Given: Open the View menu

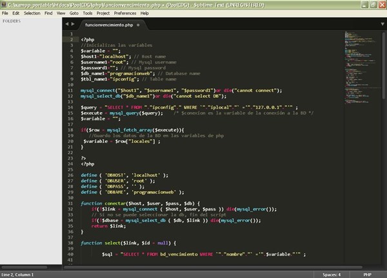Looking at the screenshot, I should pos(61,13).
